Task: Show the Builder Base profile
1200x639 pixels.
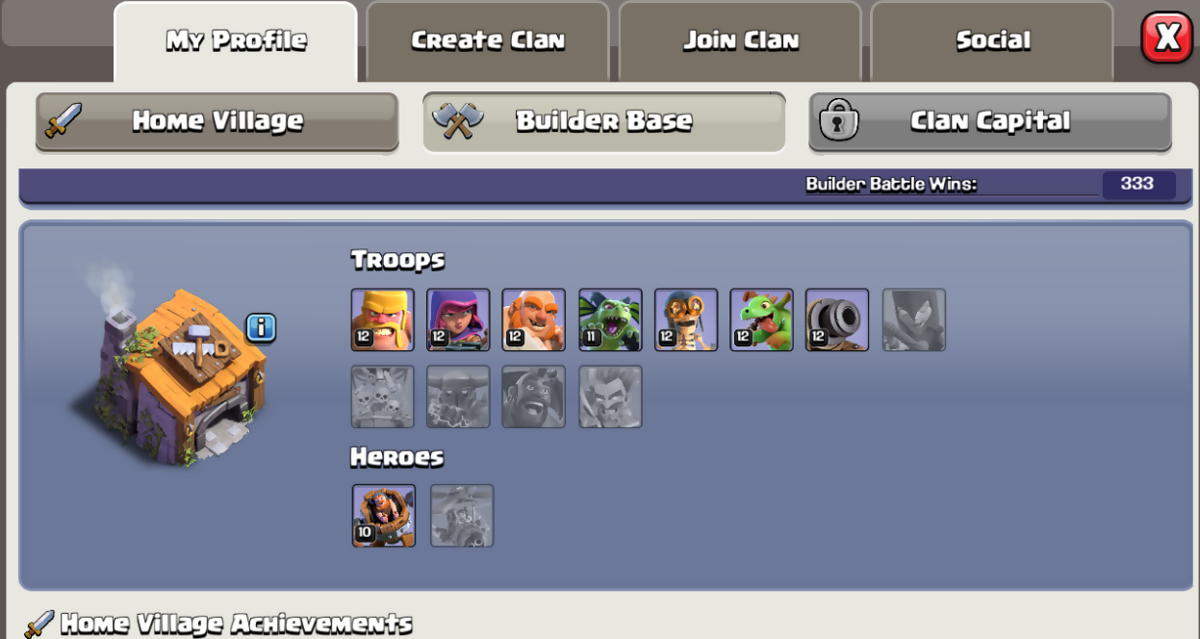Action: 604,122
